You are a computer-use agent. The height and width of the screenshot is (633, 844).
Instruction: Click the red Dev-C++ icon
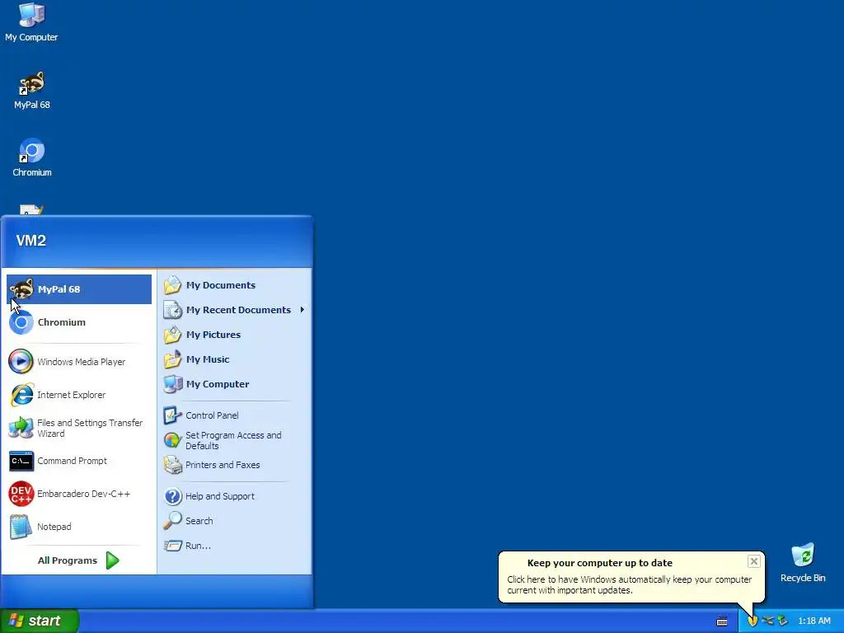click(x=21, y=494)
